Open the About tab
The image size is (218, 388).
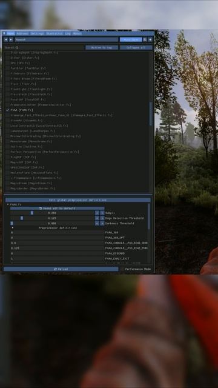tap(77, 33)
